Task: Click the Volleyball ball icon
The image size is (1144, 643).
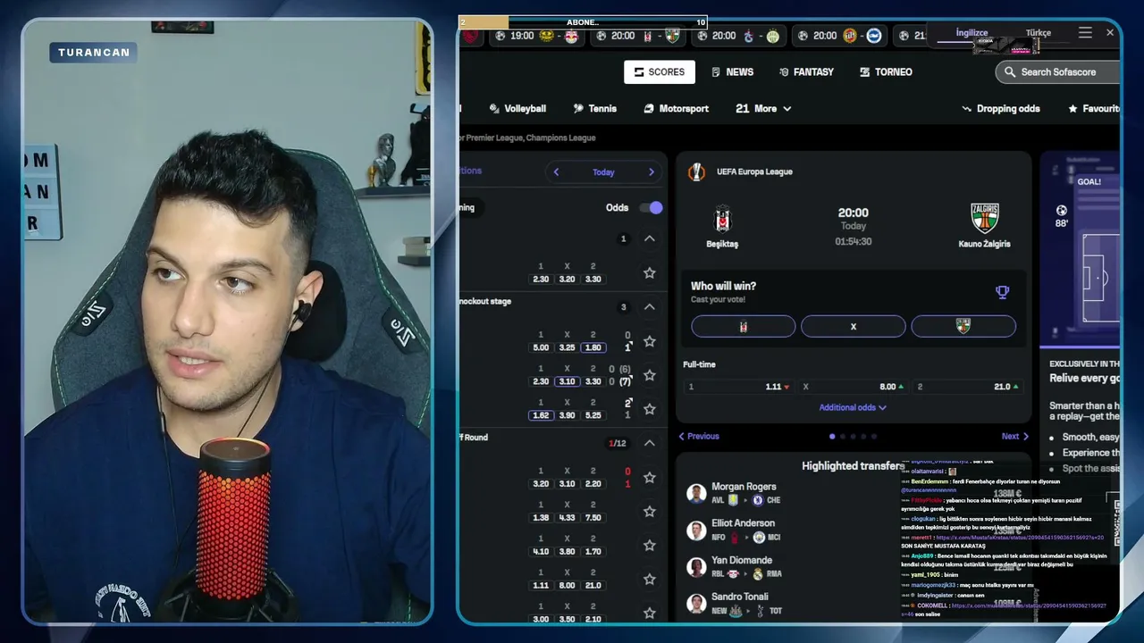Action: click(494, 109)
